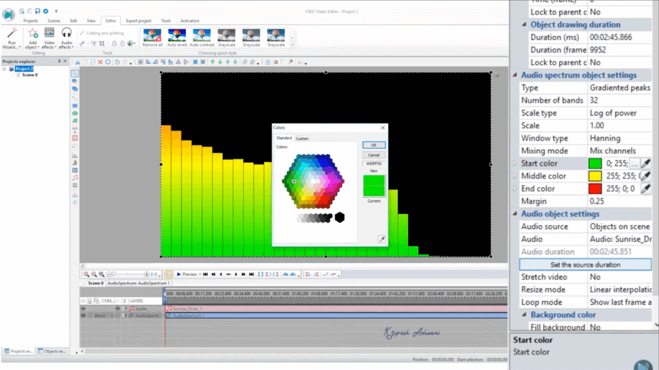Click the Remove all quick style icon
The width and height of the screenshot is (659, 370).
(x=153, y=36)
